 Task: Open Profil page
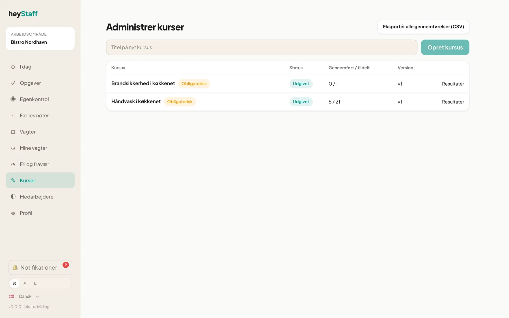tap(40, 213)
